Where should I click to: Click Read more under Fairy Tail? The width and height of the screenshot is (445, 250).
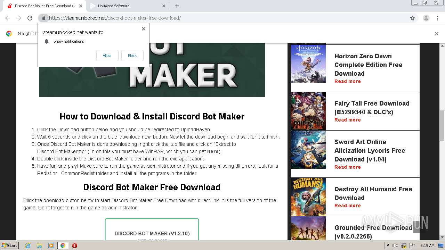point(347,120)
